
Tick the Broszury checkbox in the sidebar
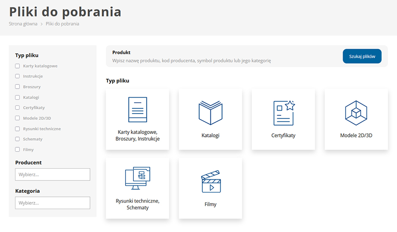pyautogui.click(x=17, y=86)
